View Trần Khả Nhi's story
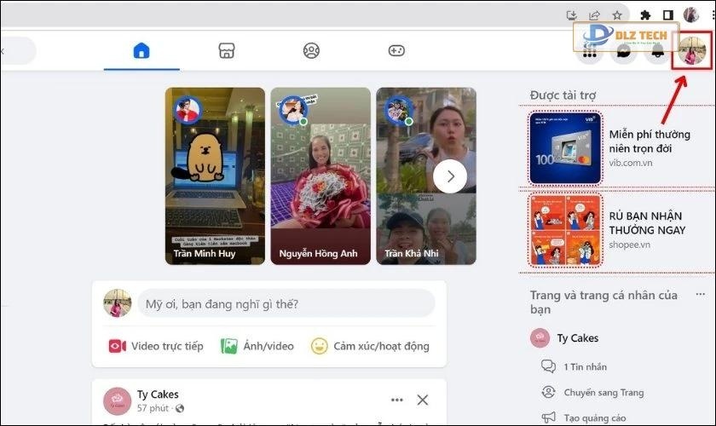716x426 pixels. tap(426, 176)
